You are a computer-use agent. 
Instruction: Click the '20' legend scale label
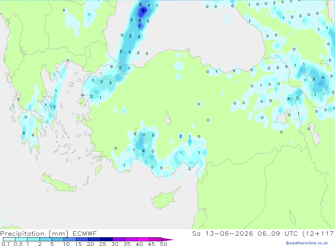(90, 244)
